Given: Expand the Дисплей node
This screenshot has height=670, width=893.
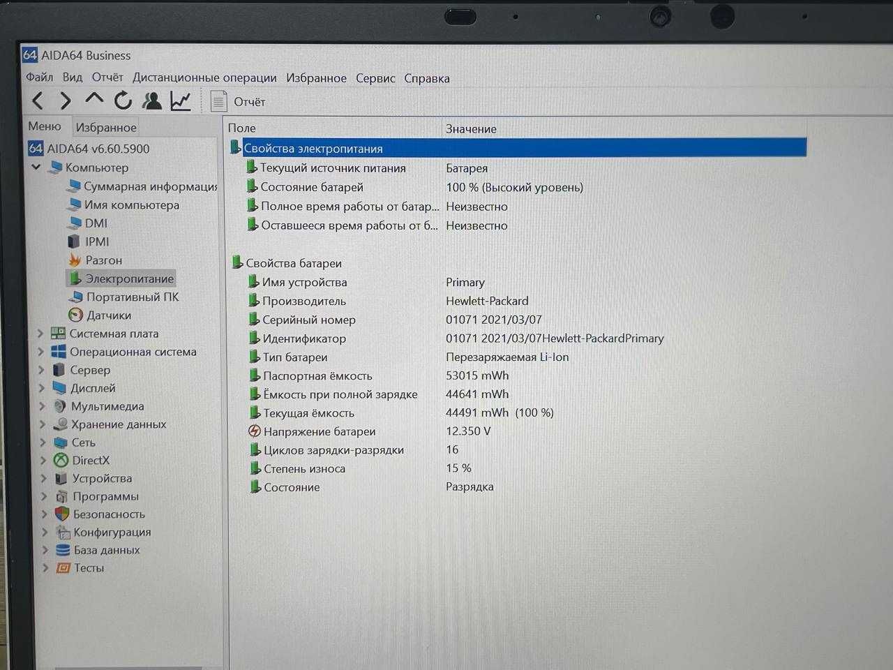Looking at the screenshot, I should click(41, 388).
